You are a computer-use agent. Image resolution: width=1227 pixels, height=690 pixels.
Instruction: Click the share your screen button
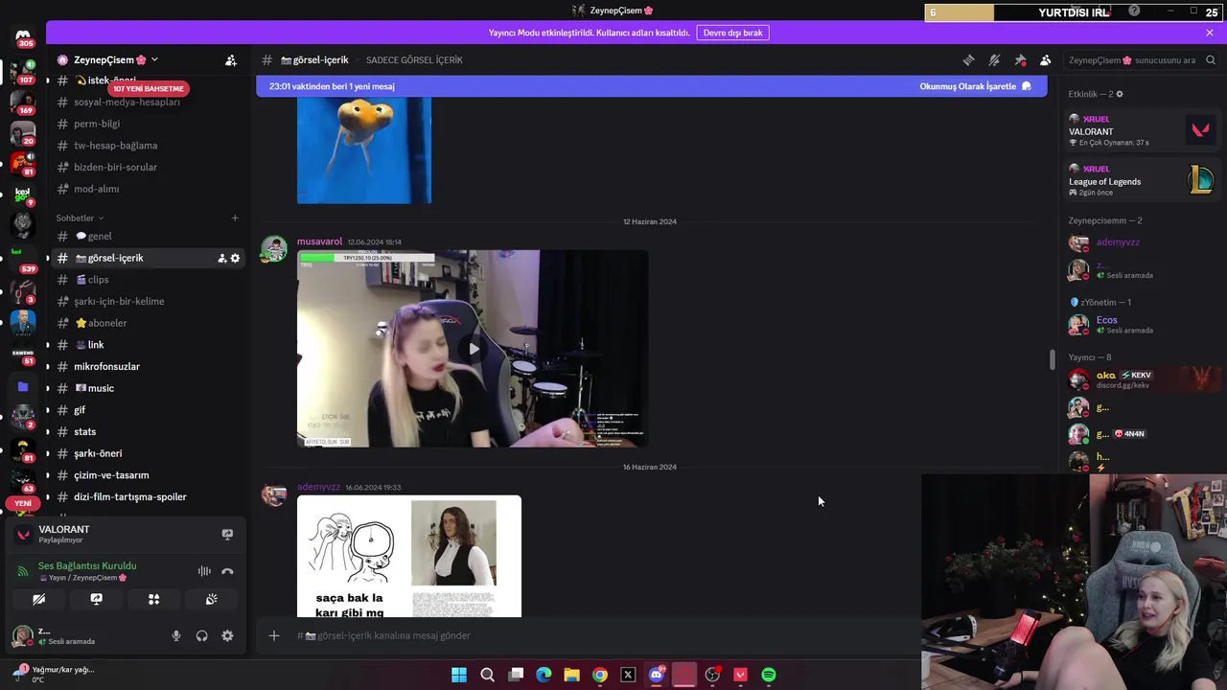point(96,599)
